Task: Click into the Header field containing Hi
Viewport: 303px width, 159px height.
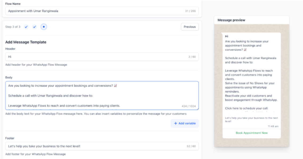Action: [93, 57]
